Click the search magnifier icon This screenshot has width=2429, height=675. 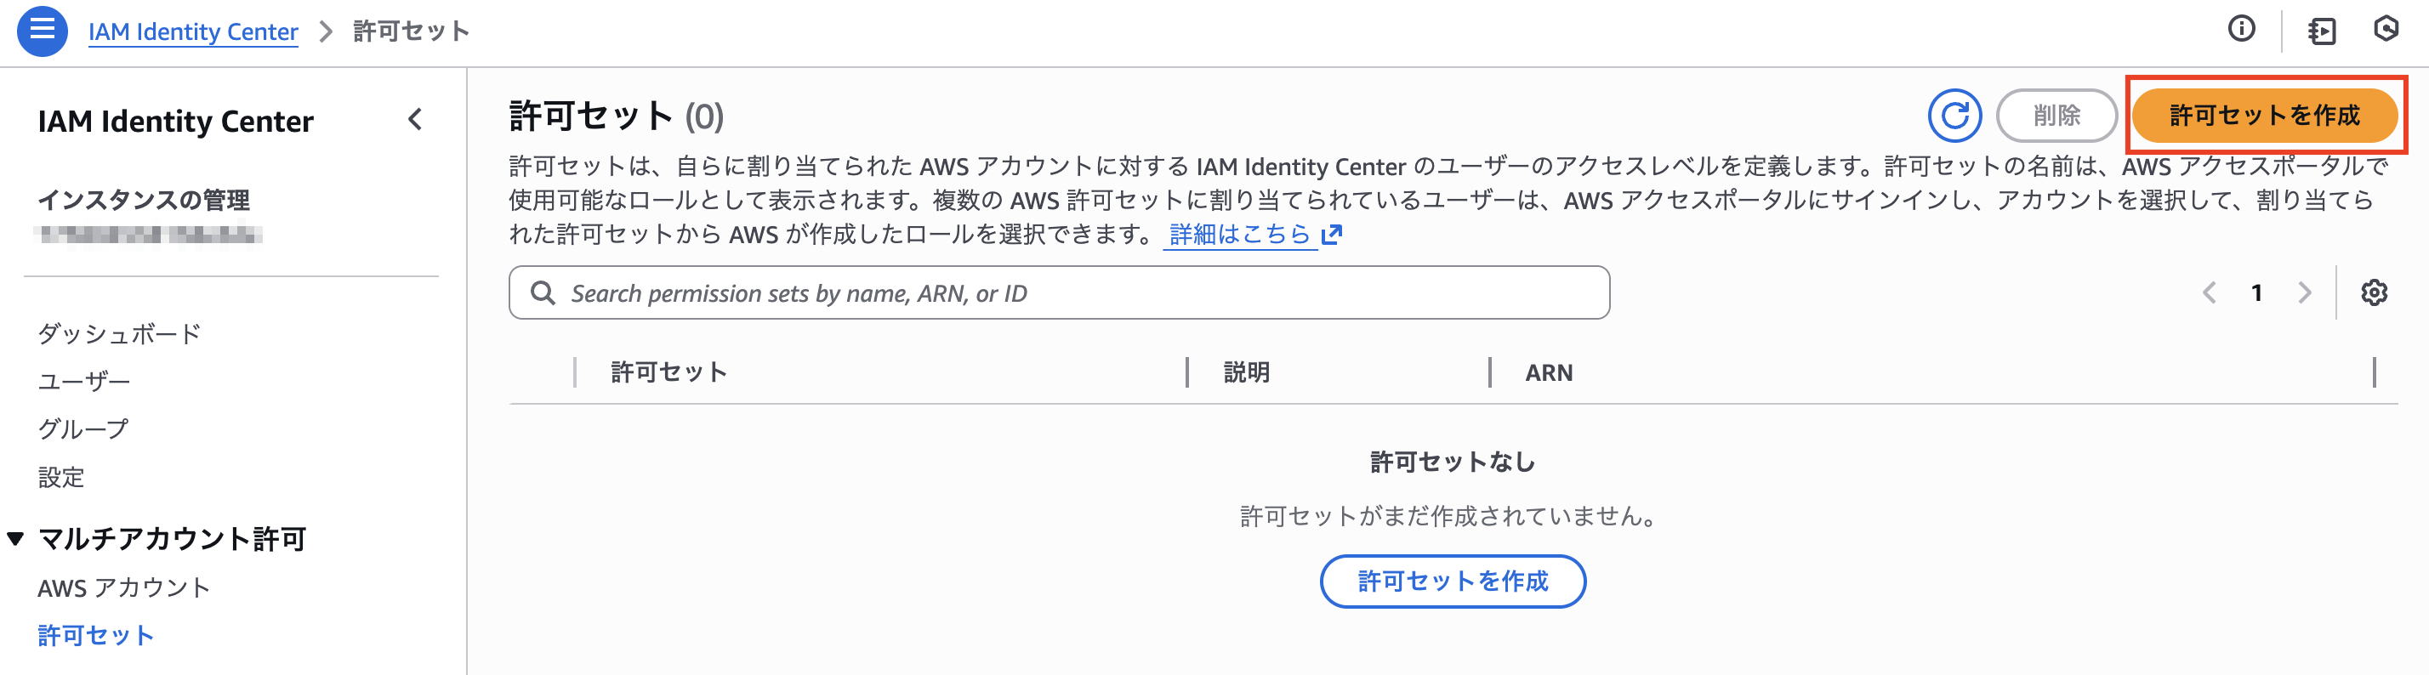(543, 293)
